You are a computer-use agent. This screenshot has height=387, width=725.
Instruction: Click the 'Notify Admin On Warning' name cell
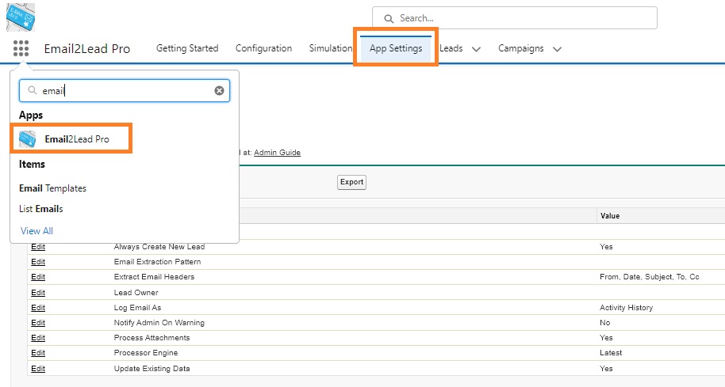[x=159, y=323]
